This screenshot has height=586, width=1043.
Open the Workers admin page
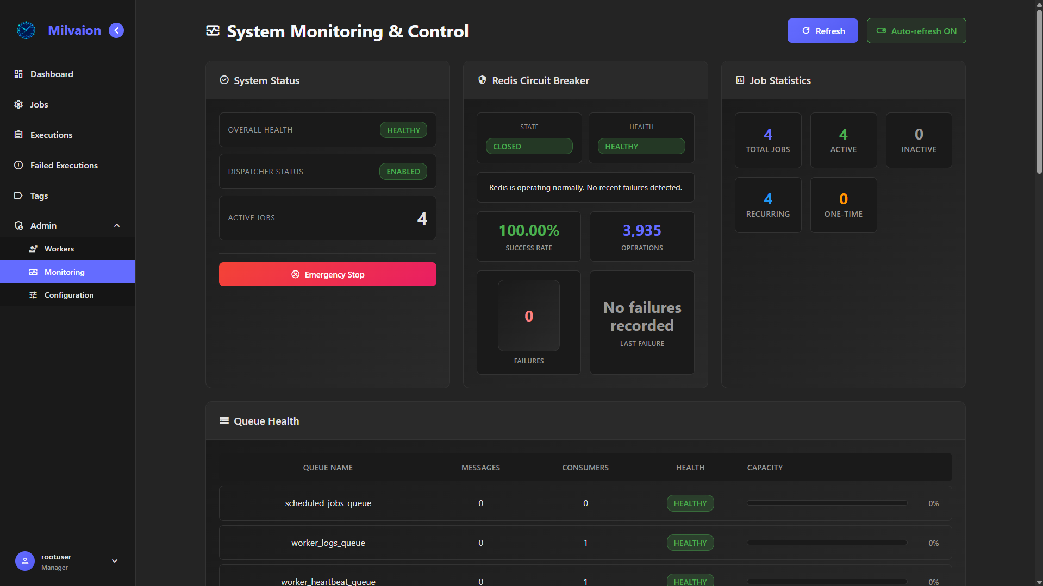(59, 249)
